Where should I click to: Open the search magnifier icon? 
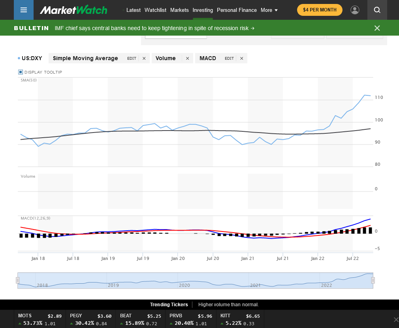(377, 10)
